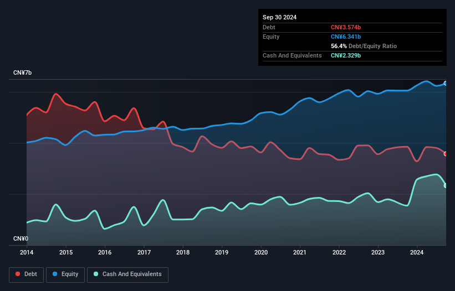Viewport: 455px width, 291px height.
Task: Click the 2022 x-axis label
Action: pos(339,252)
